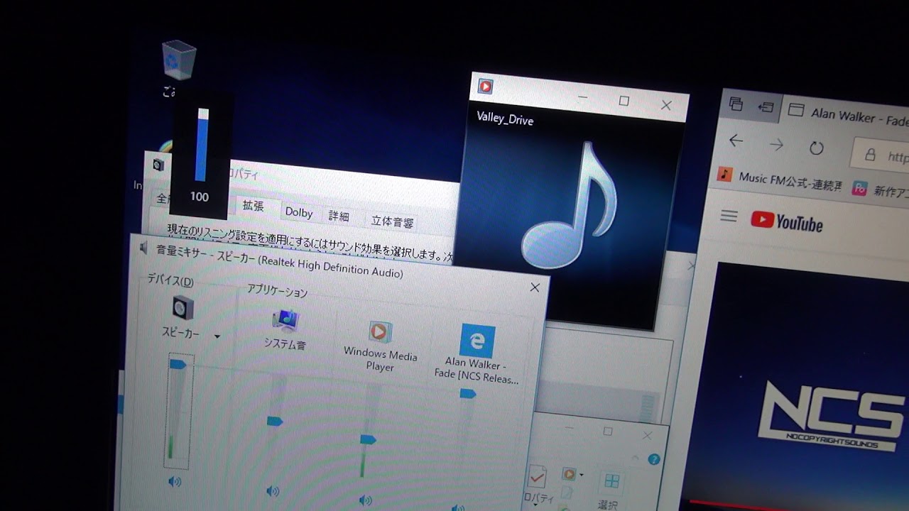909x511 pixels.
Task: Click the Edge address bar URL field
Action: (x=881, y=155)
